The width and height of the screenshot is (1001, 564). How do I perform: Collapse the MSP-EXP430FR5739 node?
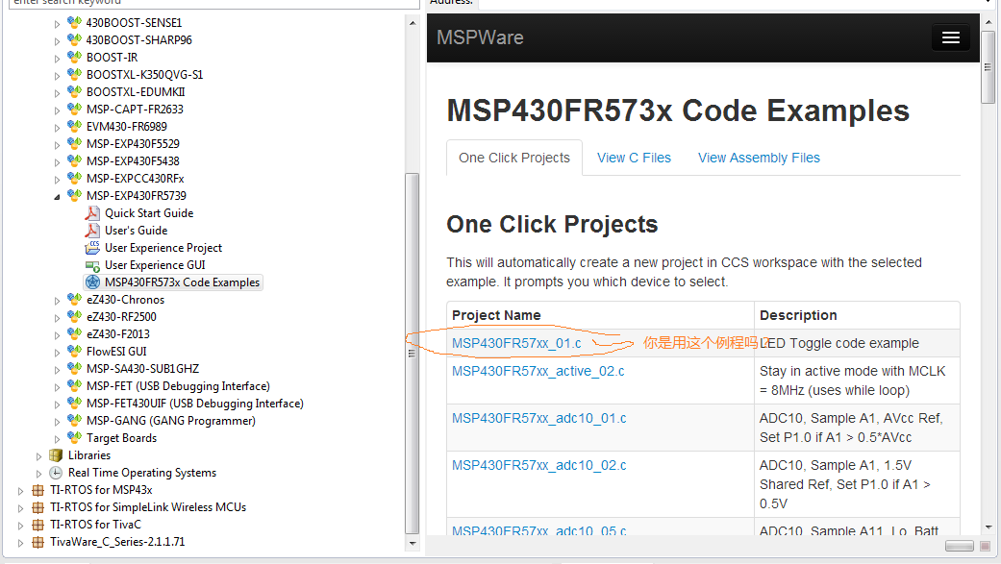(x=57, y=197)
